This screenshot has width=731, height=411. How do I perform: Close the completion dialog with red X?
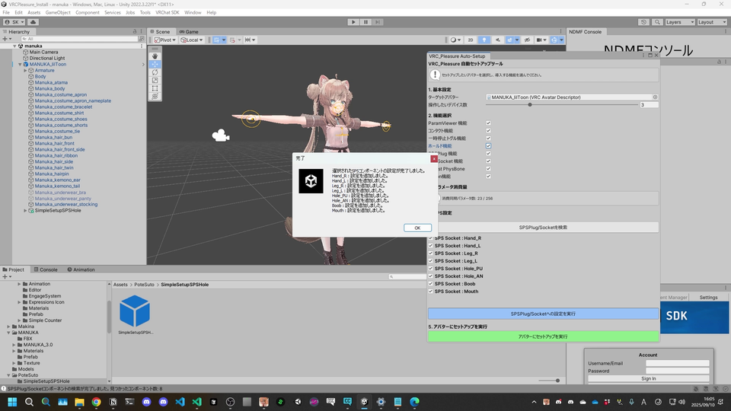point(434,159)
